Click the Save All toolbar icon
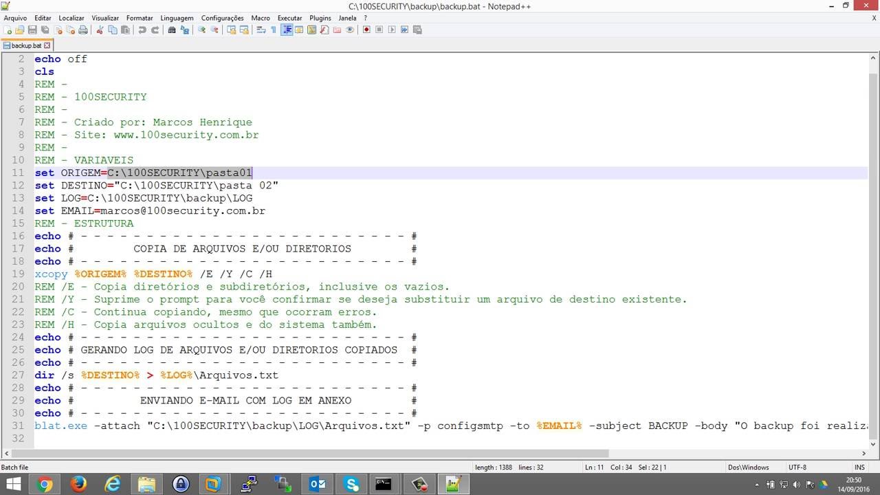Viewport: 880px width, 495px height. (45, 30)
